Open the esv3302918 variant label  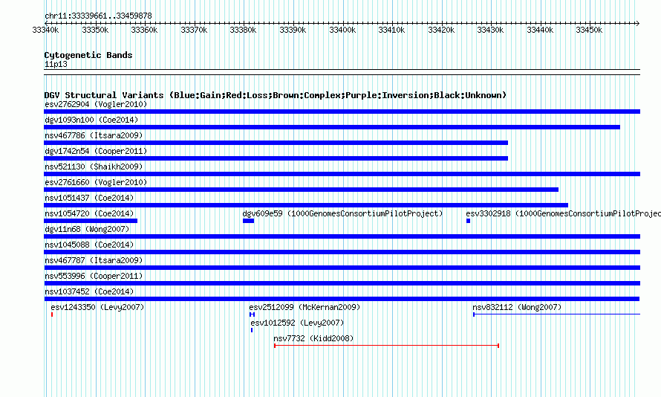click(563, 213)
